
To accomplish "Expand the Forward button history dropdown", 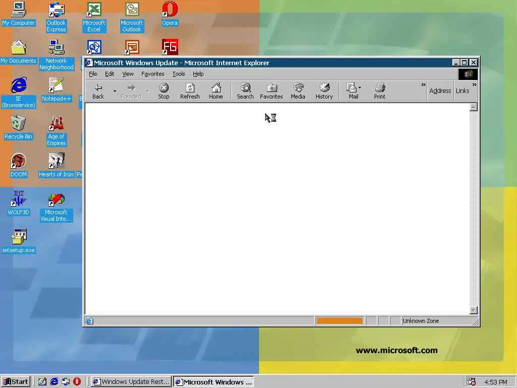I will pos(148,91).
